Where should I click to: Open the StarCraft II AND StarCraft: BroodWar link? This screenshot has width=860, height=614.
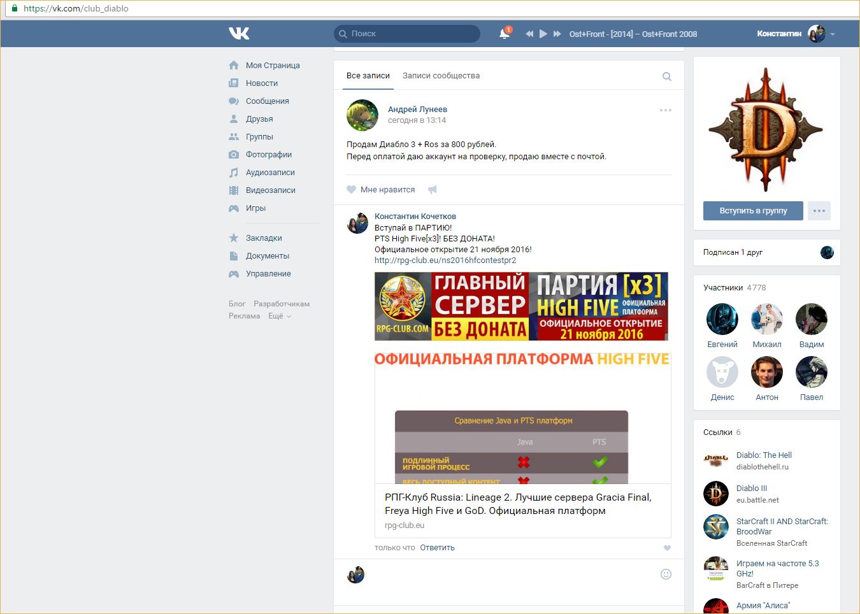click(782, 526)
